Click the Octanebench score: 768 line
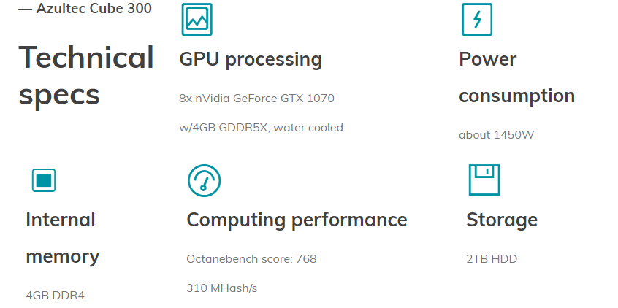 (251, 259)
